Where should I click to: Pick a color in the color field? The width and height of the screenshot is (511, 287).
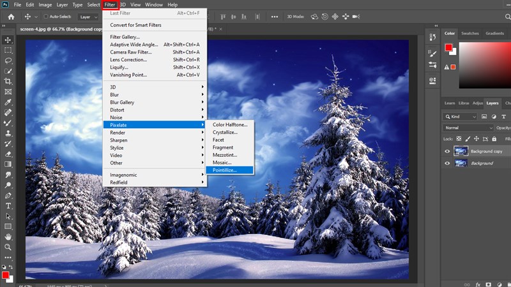[485, 65]
